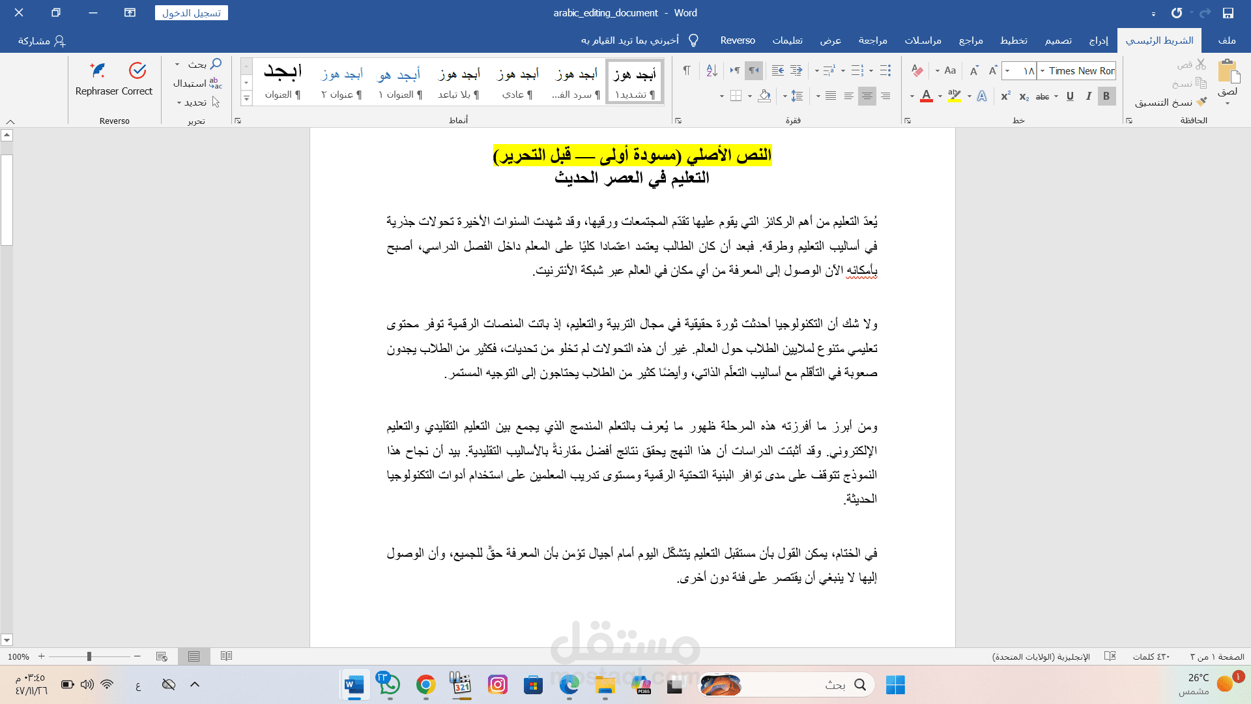1251x704 pixels.
Task: Switch to the Insert (إدراج) tab
Action: click(1099, 40)
